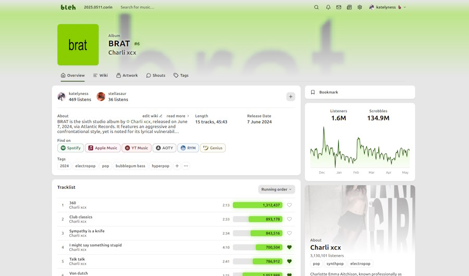Love the track 360
Screen dimensions: 469x276
pos(289,205)
